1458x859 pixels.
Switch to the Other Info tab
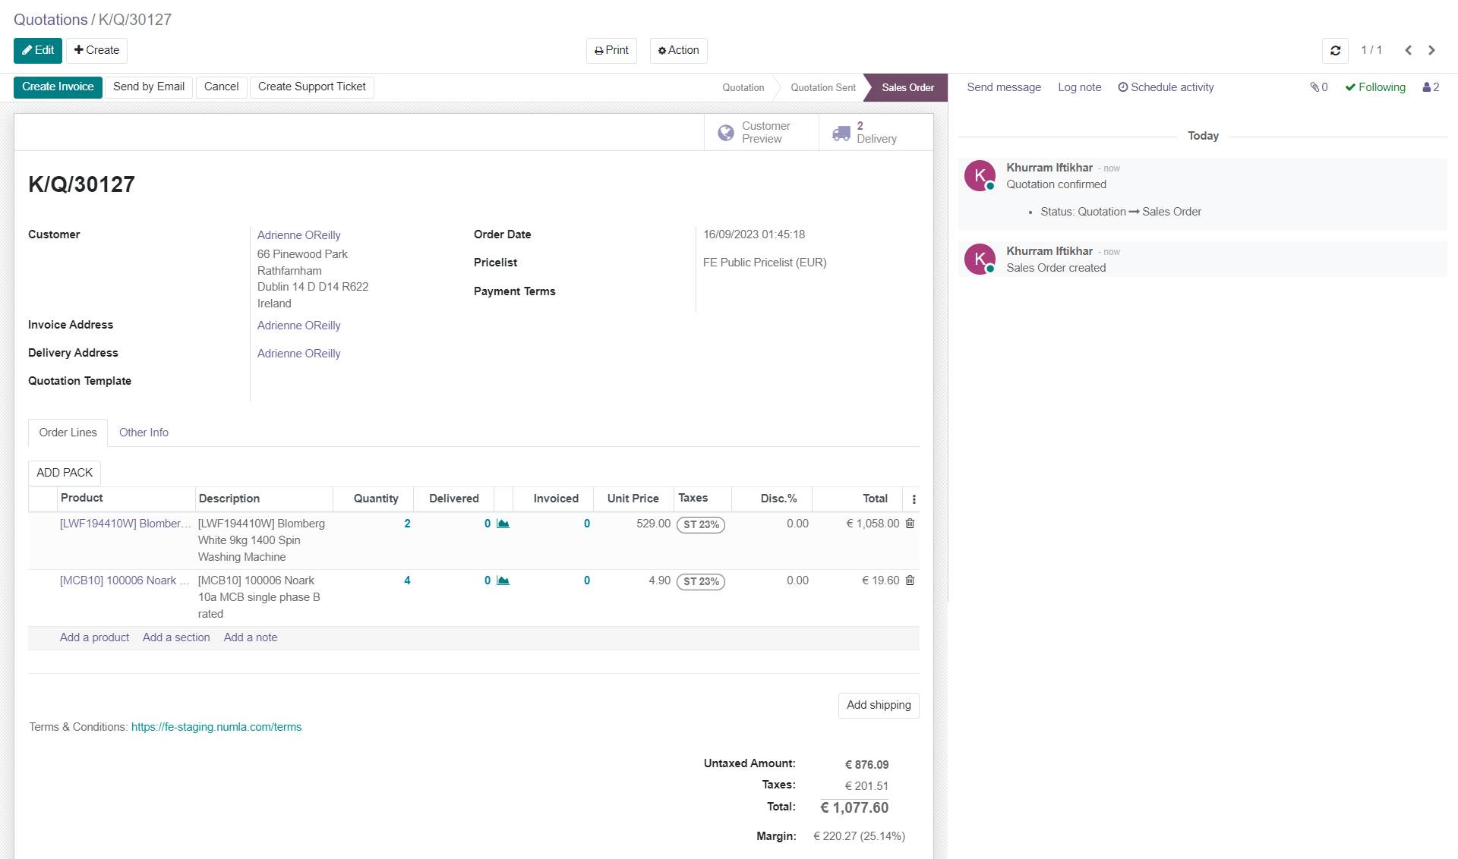pyautogui.click(x=144, y=433)
